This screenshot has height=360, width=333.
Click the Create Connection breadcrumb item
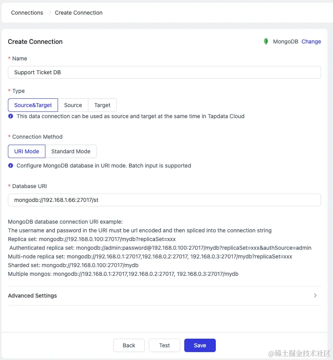tap(79, 13)
